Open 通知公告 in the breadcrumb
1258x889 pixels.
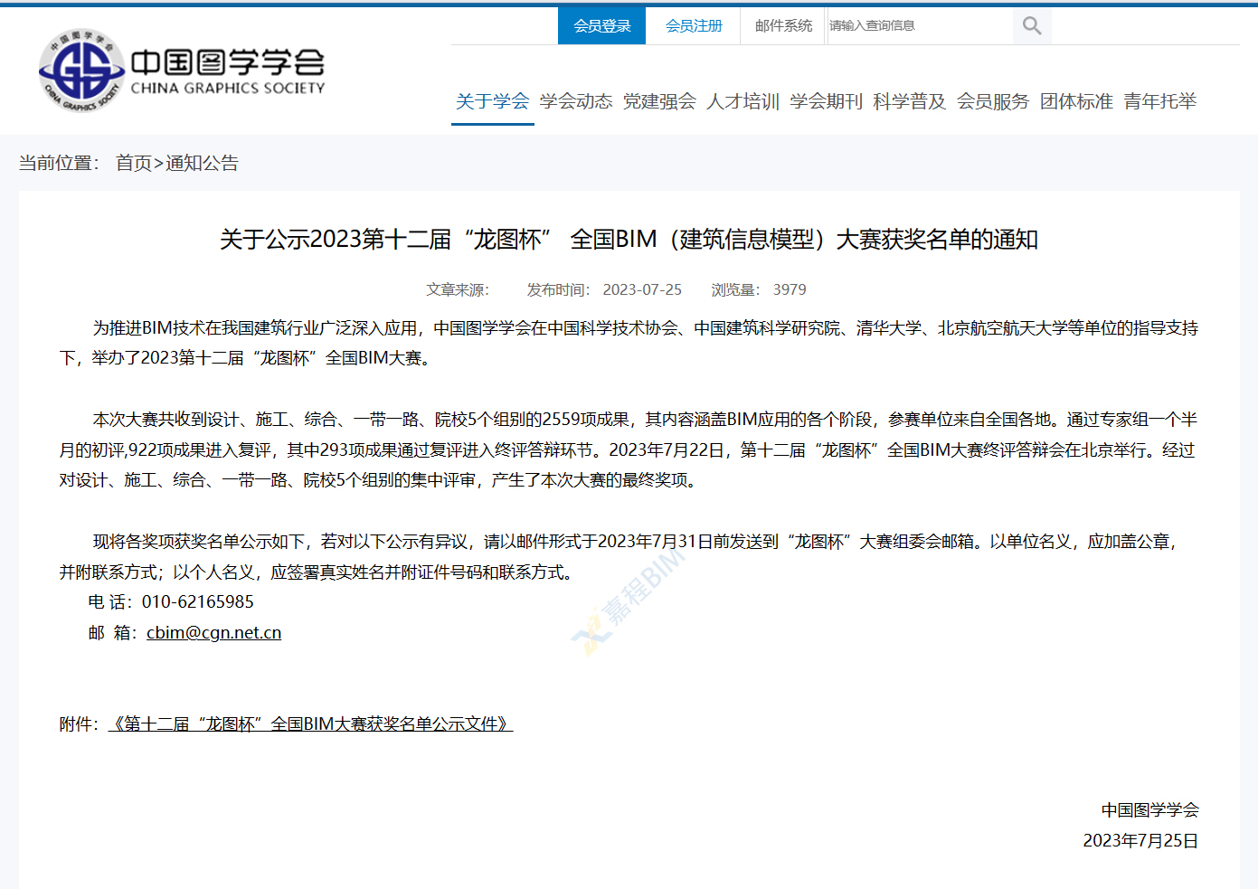pyautogui.click(x=202, y=163)
